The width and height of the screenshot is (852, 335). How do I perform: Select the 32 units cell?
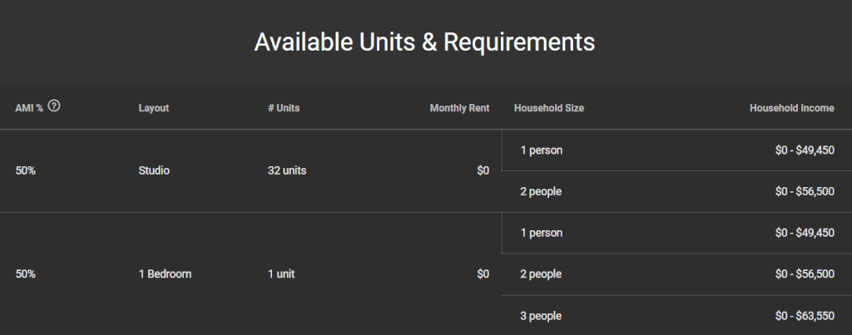(287, 170)
